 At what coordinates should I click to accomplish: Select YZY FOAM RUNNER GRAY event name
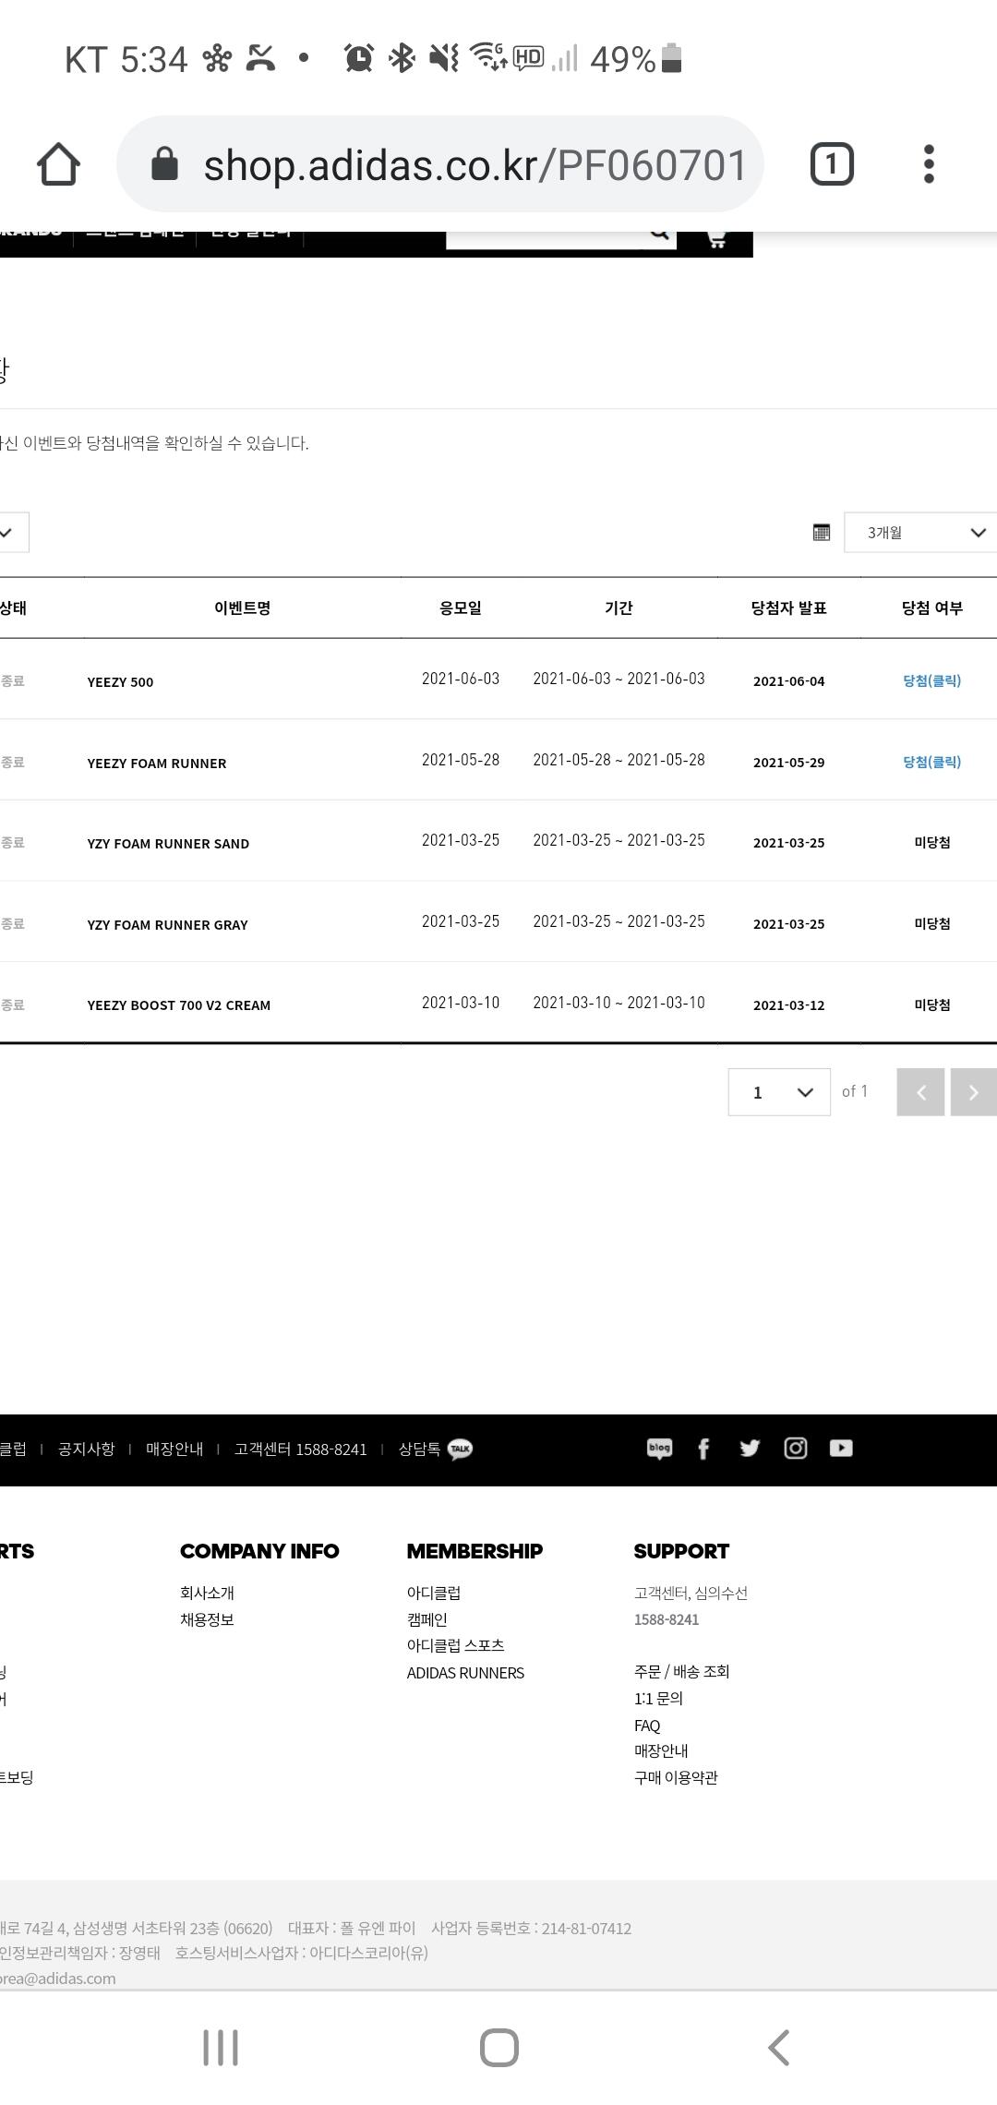tap(167, 925)
